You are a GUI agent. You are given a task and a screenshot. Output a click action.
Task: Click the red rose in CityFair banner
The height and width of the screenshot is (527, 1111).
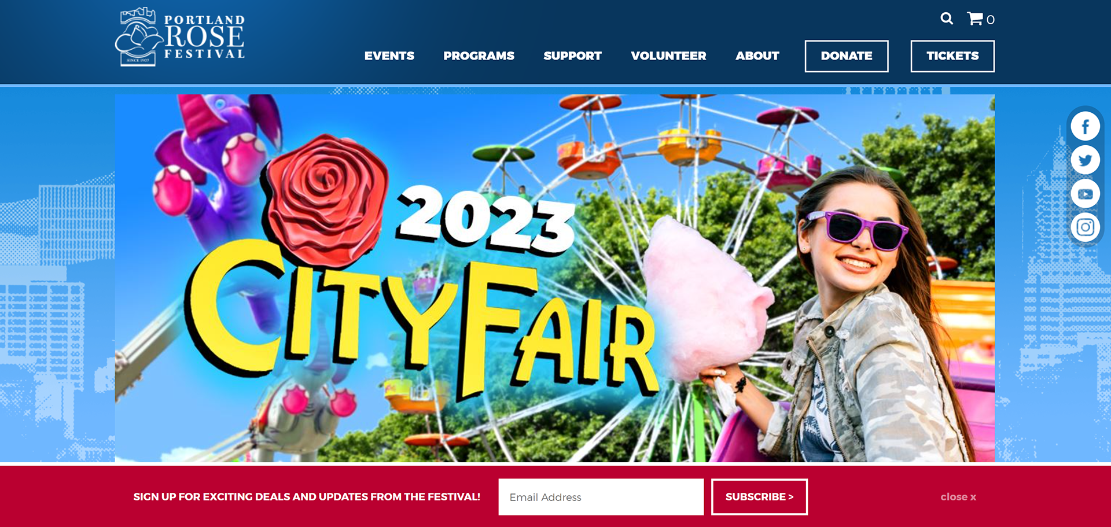[x=327, y=200]
